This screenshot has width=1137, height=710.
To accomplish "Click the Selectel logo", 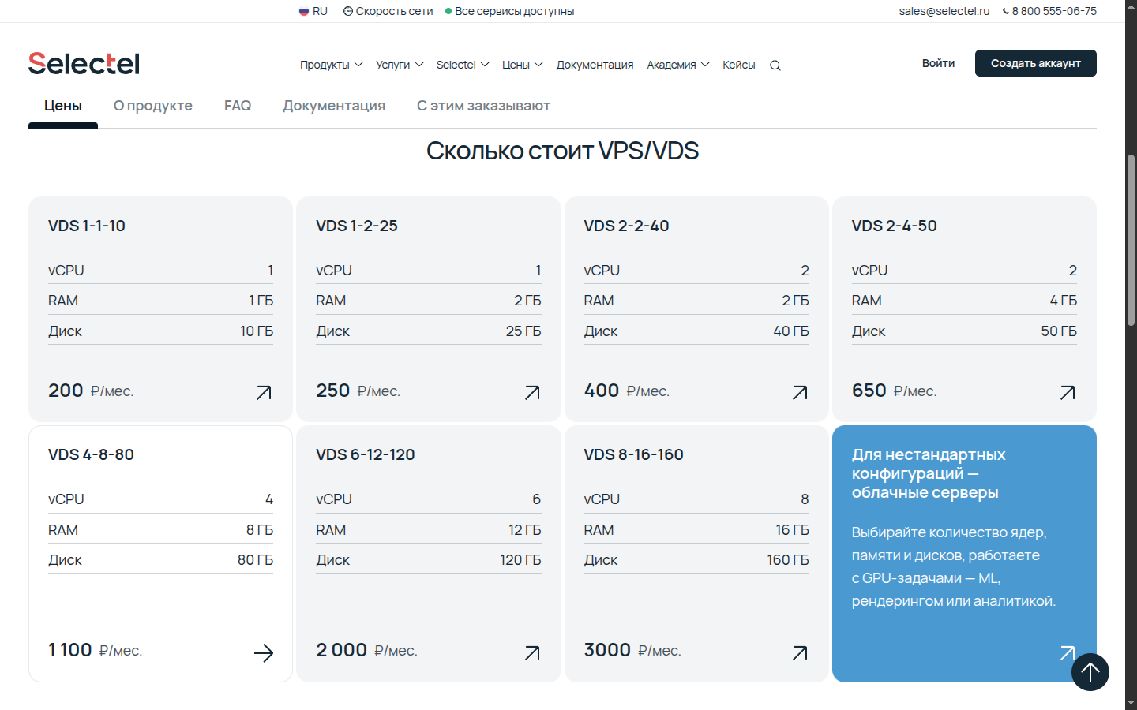I will (84, 63).
